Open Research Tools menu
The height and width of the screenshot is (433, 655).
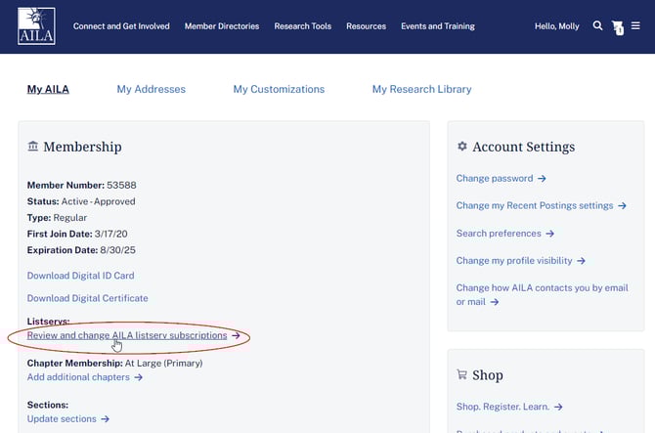click(x=303, y=26)
